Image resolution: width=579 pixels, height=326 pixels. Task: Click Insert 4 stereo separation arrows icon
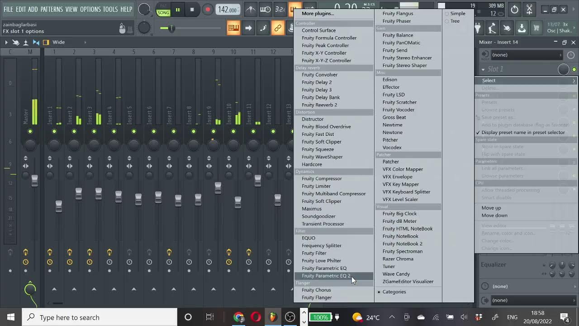tap(109, 166)
